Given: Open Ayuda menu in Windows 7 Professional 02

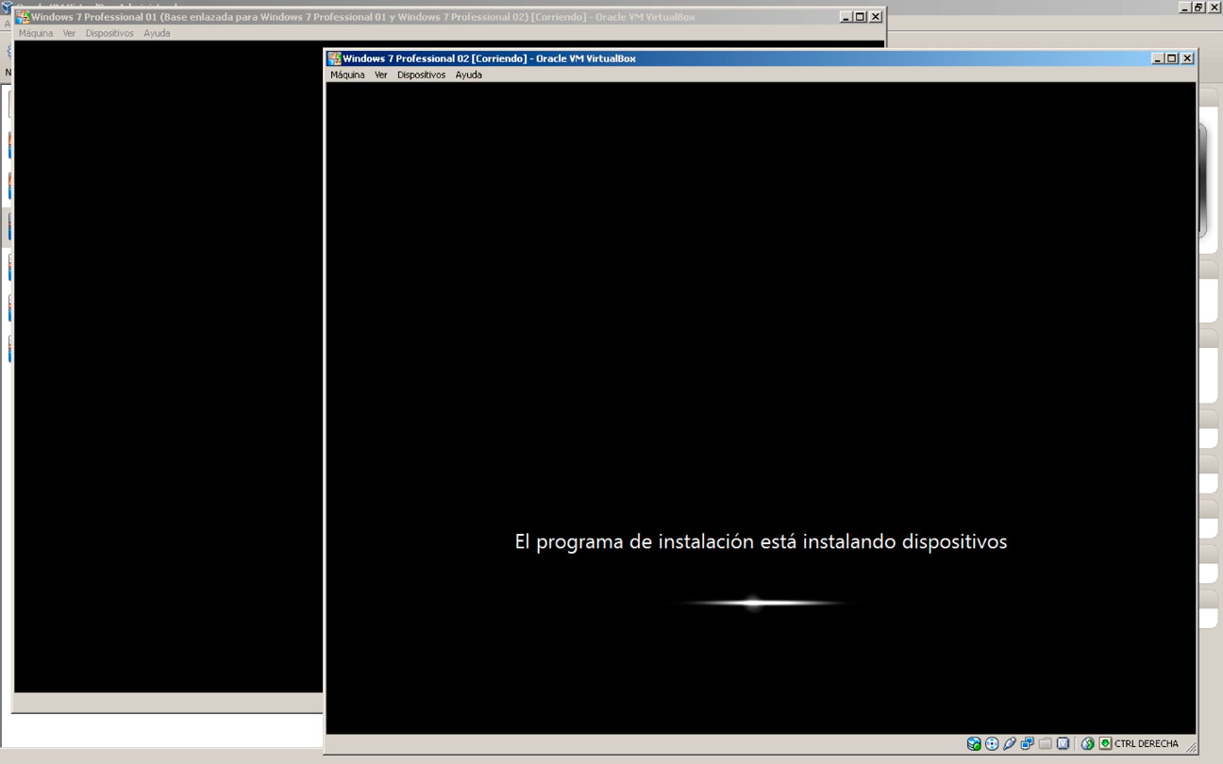Looking at the screenshot, I should (468, 75).
